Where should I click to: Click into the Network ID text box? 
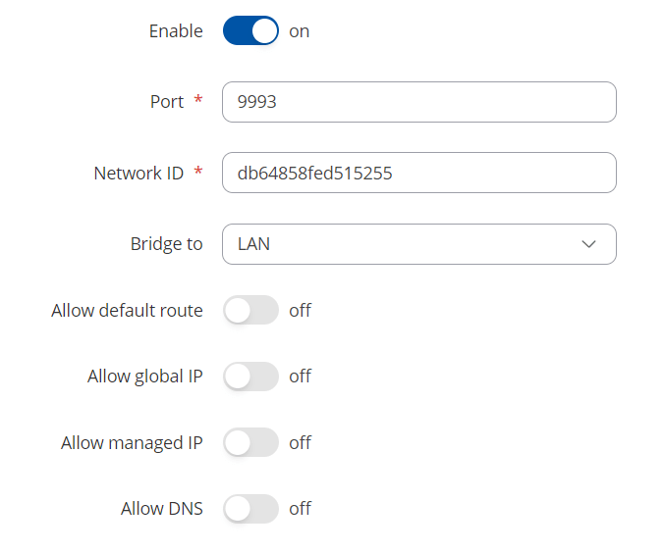[x=418, y=173]
